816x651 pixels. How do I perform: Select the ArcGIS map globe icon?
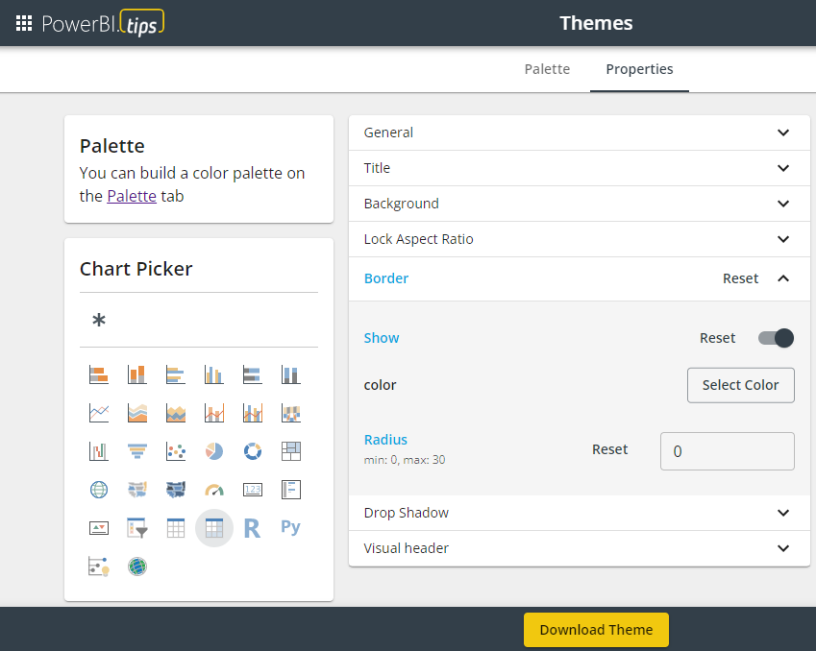coord(137,567)
